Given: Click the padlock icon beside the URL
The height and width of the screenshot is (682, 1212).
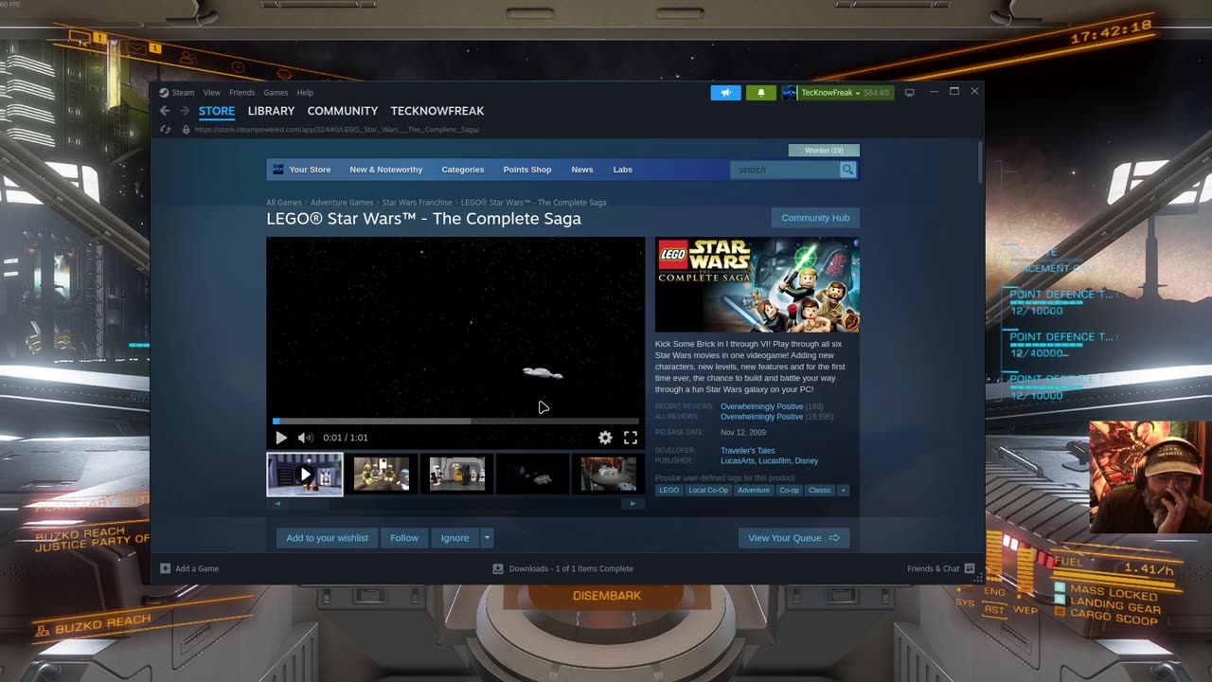Looking at the screenshot, I should (186, 129).
